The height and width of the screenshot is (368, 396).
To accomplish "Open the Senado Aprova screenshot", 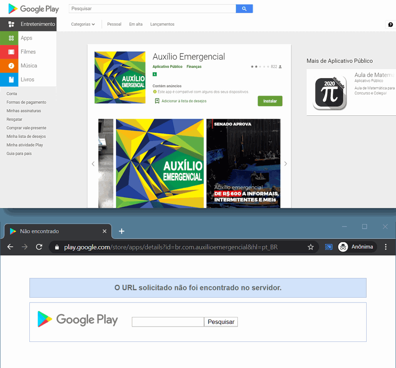I will [x=243, y=164].
